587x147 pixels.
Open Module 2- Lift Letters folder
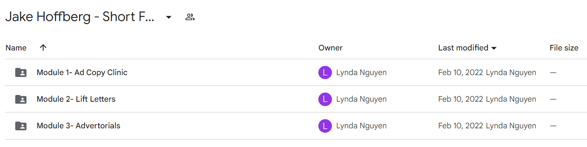[x=76, y=99]
